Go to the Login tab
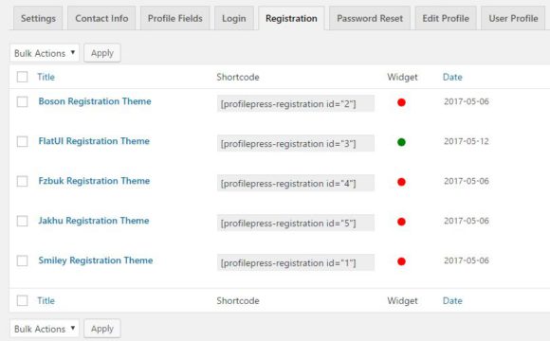This screenshot has width=550, height=341. point(234,18)
